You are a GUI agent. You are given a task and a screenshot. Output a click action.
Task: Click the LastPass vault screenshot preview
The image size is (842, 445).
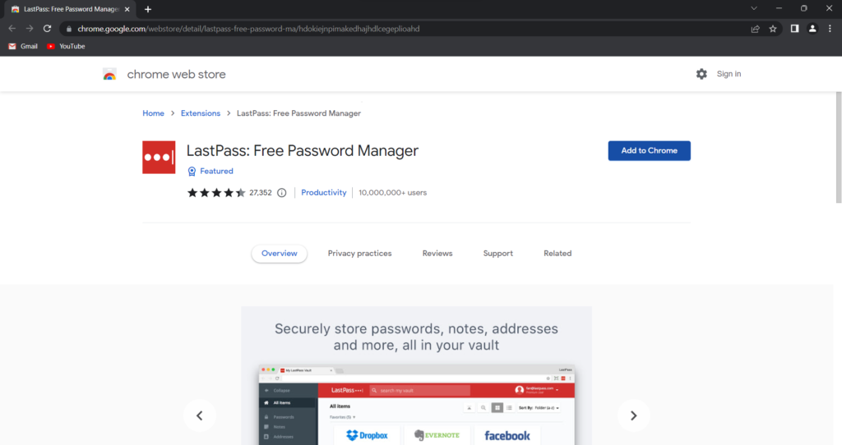(416, 376)
